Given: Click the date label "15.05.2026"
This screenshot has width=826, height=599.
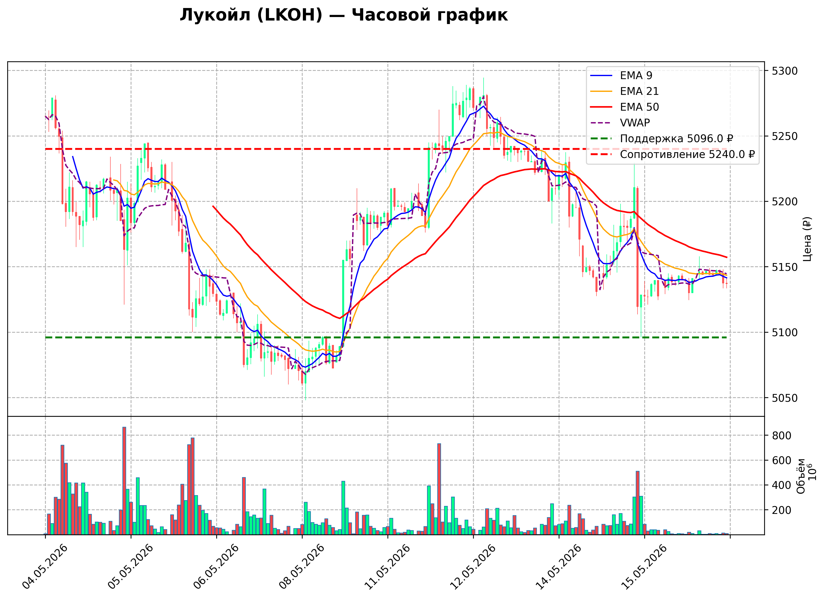Looking at the screenshot, I should point(644,567).
